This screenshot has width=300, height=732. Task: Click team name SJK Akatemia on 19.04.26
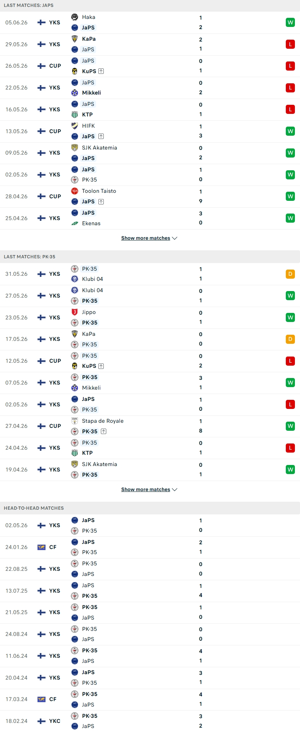point(99,464)
